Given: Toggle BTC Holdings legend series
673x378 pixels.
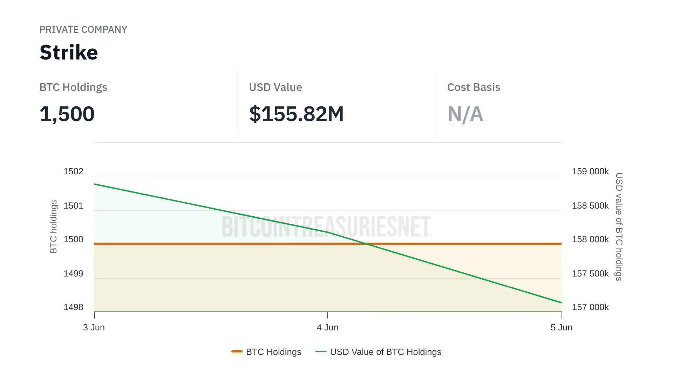Looking at the screenshot, I should tap(273, 352).
